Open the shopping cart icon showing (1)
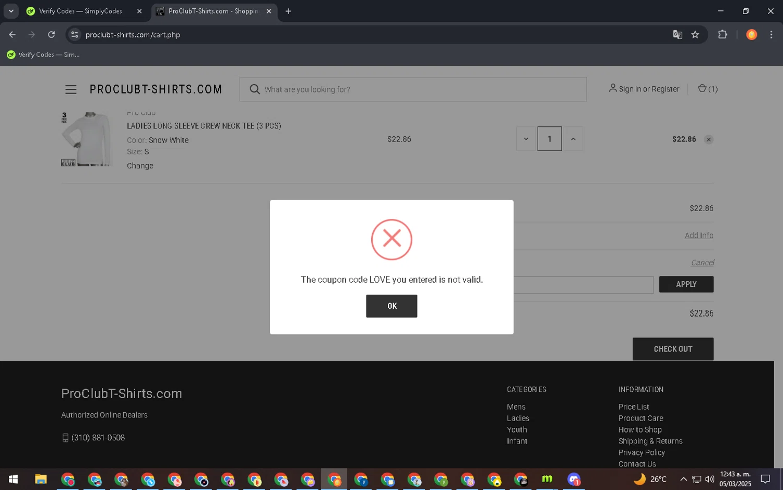783x490 pixels. pyautogui.click(x=707, y=89)
